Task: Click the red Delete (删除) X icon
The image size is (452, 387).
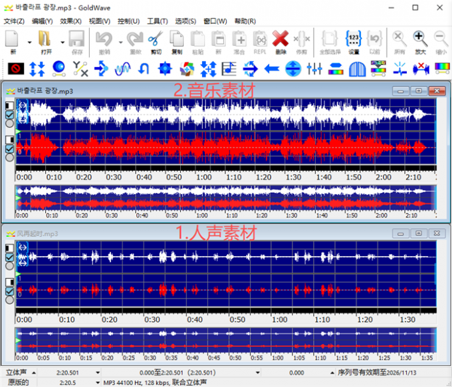Action: click(280, 40)
